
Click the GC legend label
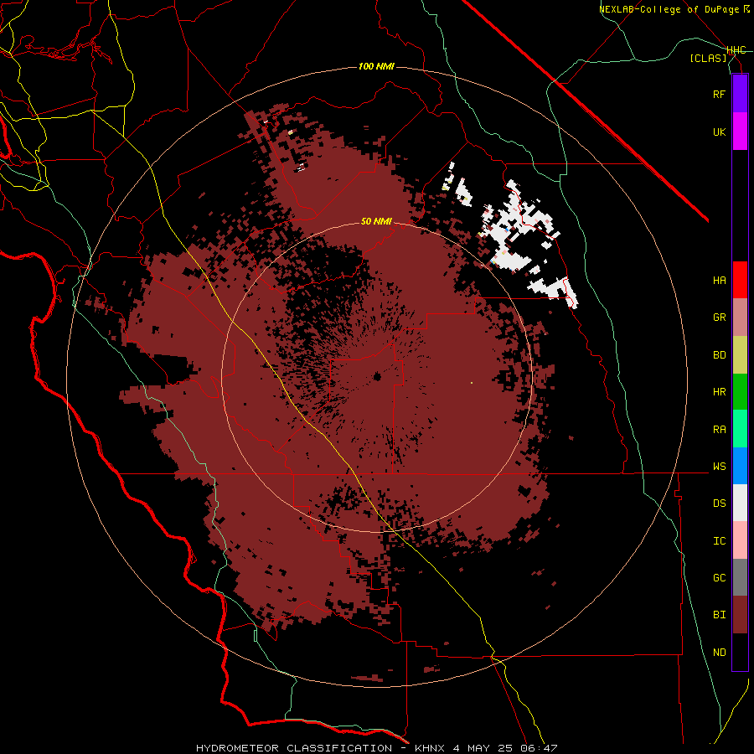click(x=719, y=578)
